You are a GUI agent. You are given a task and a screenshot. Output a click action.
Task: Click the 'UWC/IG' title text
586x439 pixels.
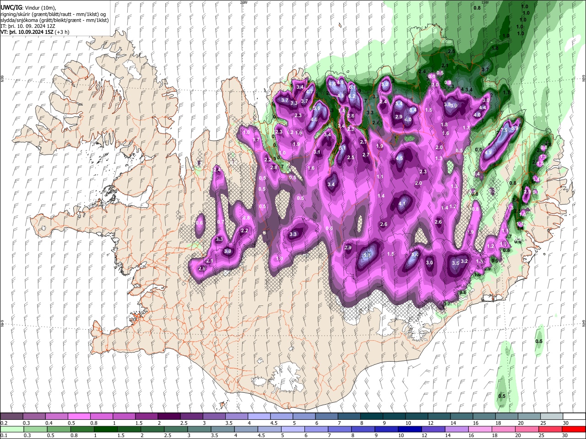(x=11, y=8)
